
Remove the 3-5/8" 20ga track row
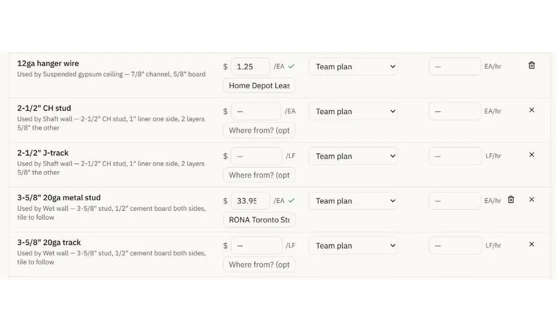tap(531, 244)
